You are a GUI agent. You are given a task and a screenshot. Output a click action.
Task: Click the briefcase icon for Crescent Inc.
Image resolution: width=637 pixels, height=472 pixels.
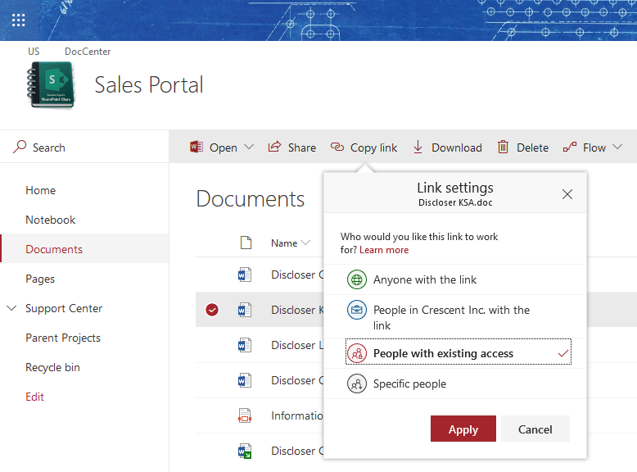tap(357, 310)
